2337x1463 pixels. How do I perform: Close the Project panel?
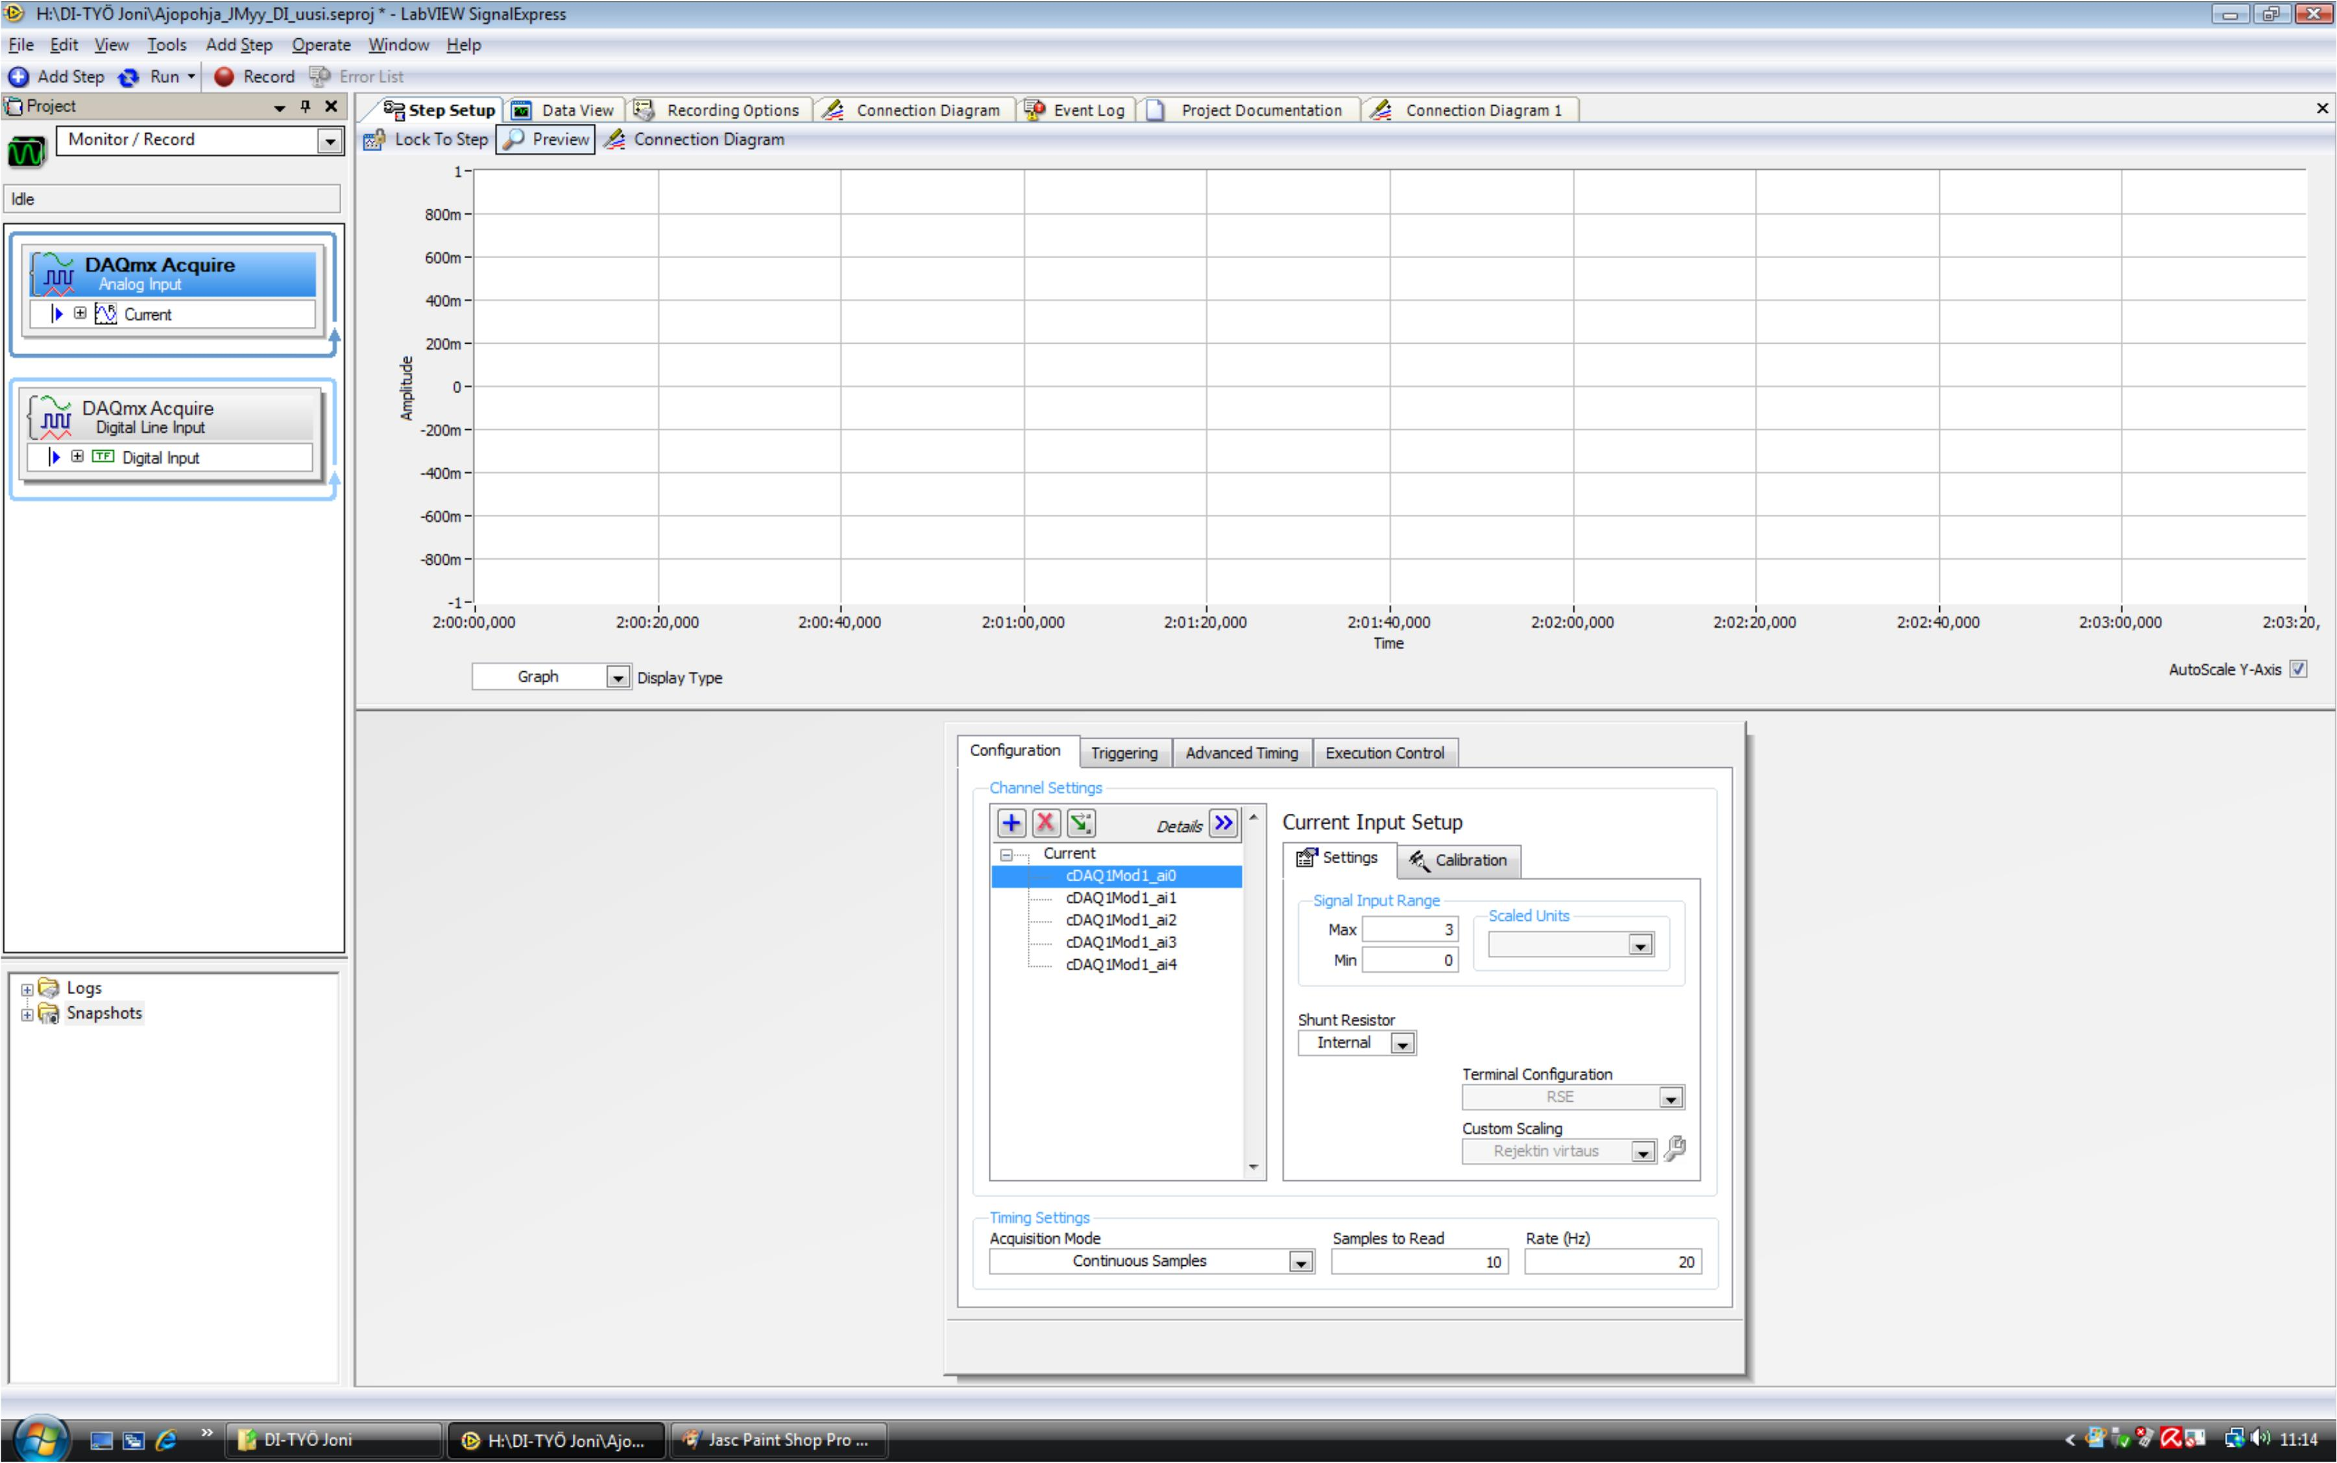[x=331, y=106]
